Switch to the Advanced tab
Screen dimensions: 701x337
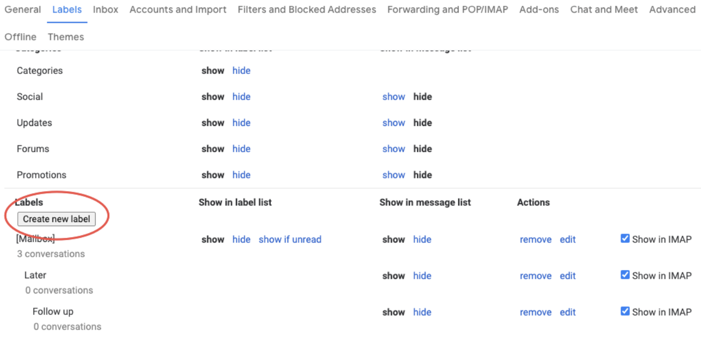(x=672, y=9)
